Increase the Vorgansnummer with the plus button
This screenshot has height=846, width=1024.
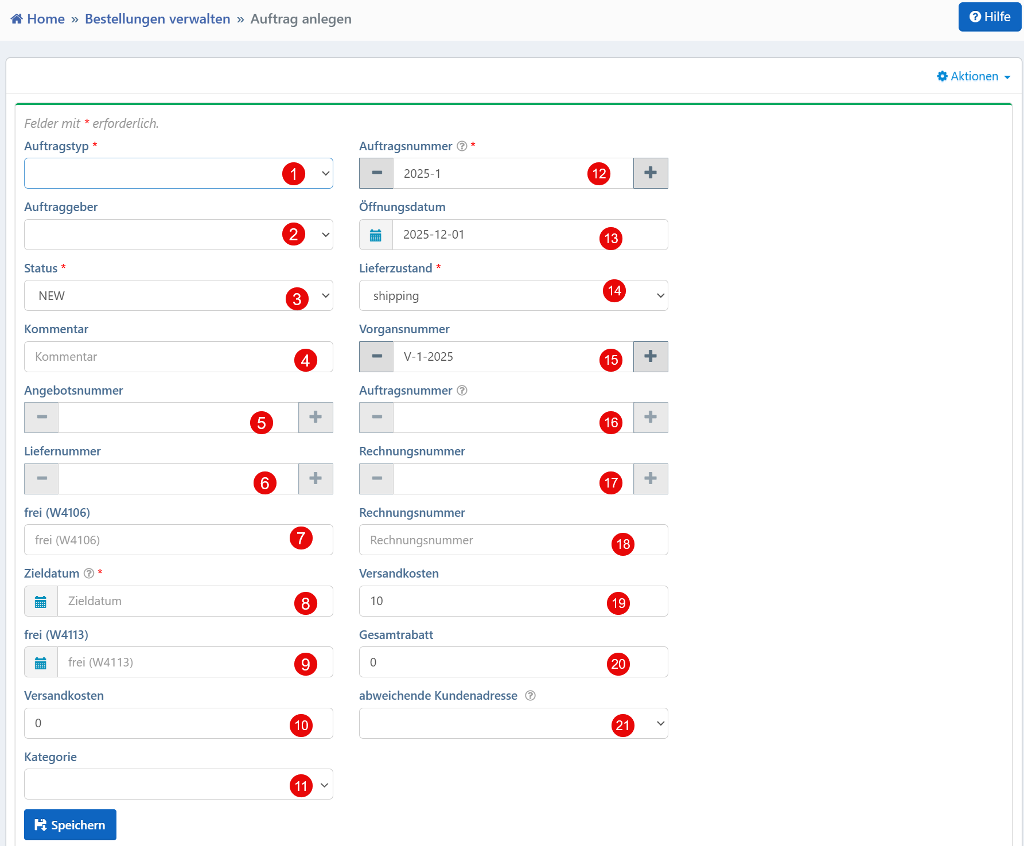(x=650, y=357)
